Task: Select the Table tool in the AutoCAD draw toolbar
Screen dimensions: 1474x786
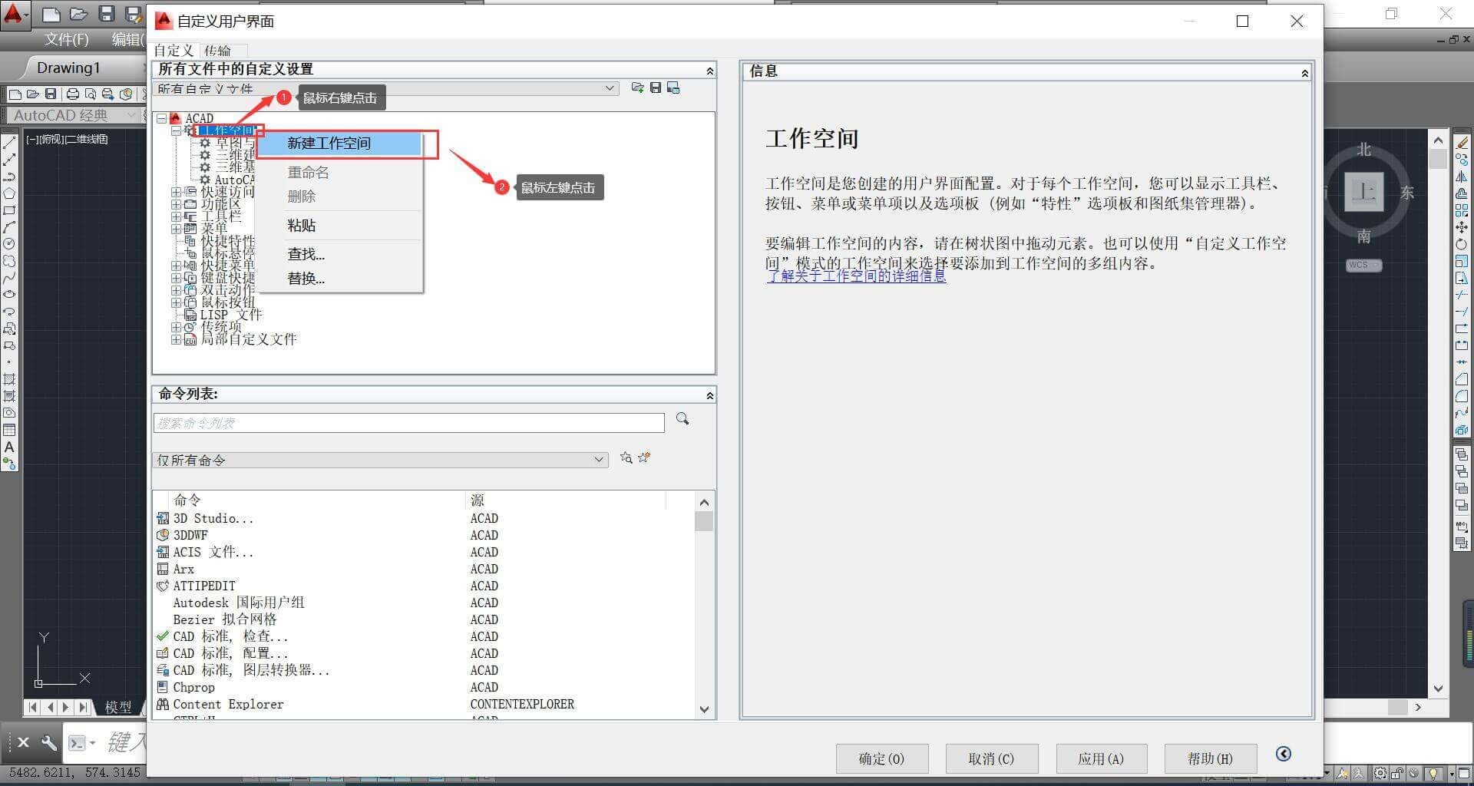Action: pos(9,430)
